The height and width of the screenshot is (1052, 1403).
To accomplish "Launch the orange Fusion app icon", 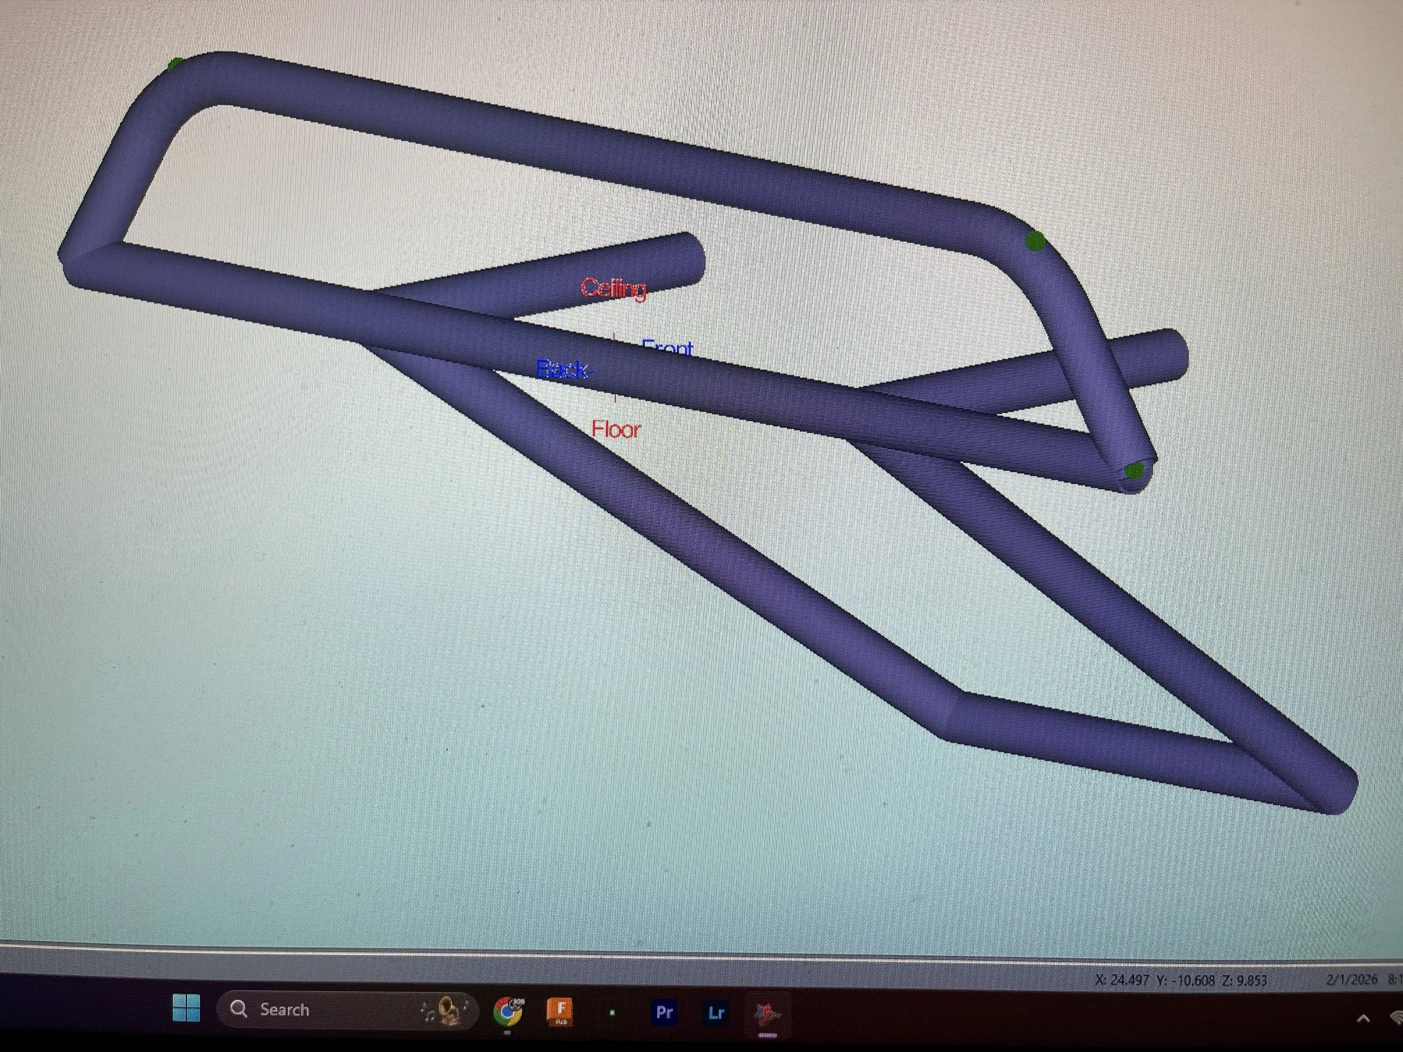I will pyautogui.click(x=560, y=1012).
